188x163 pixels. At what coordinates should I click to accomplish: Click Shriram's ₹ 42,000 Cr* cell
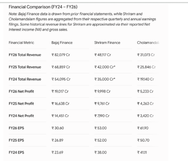pyautogui.click(x=105, y=67)
